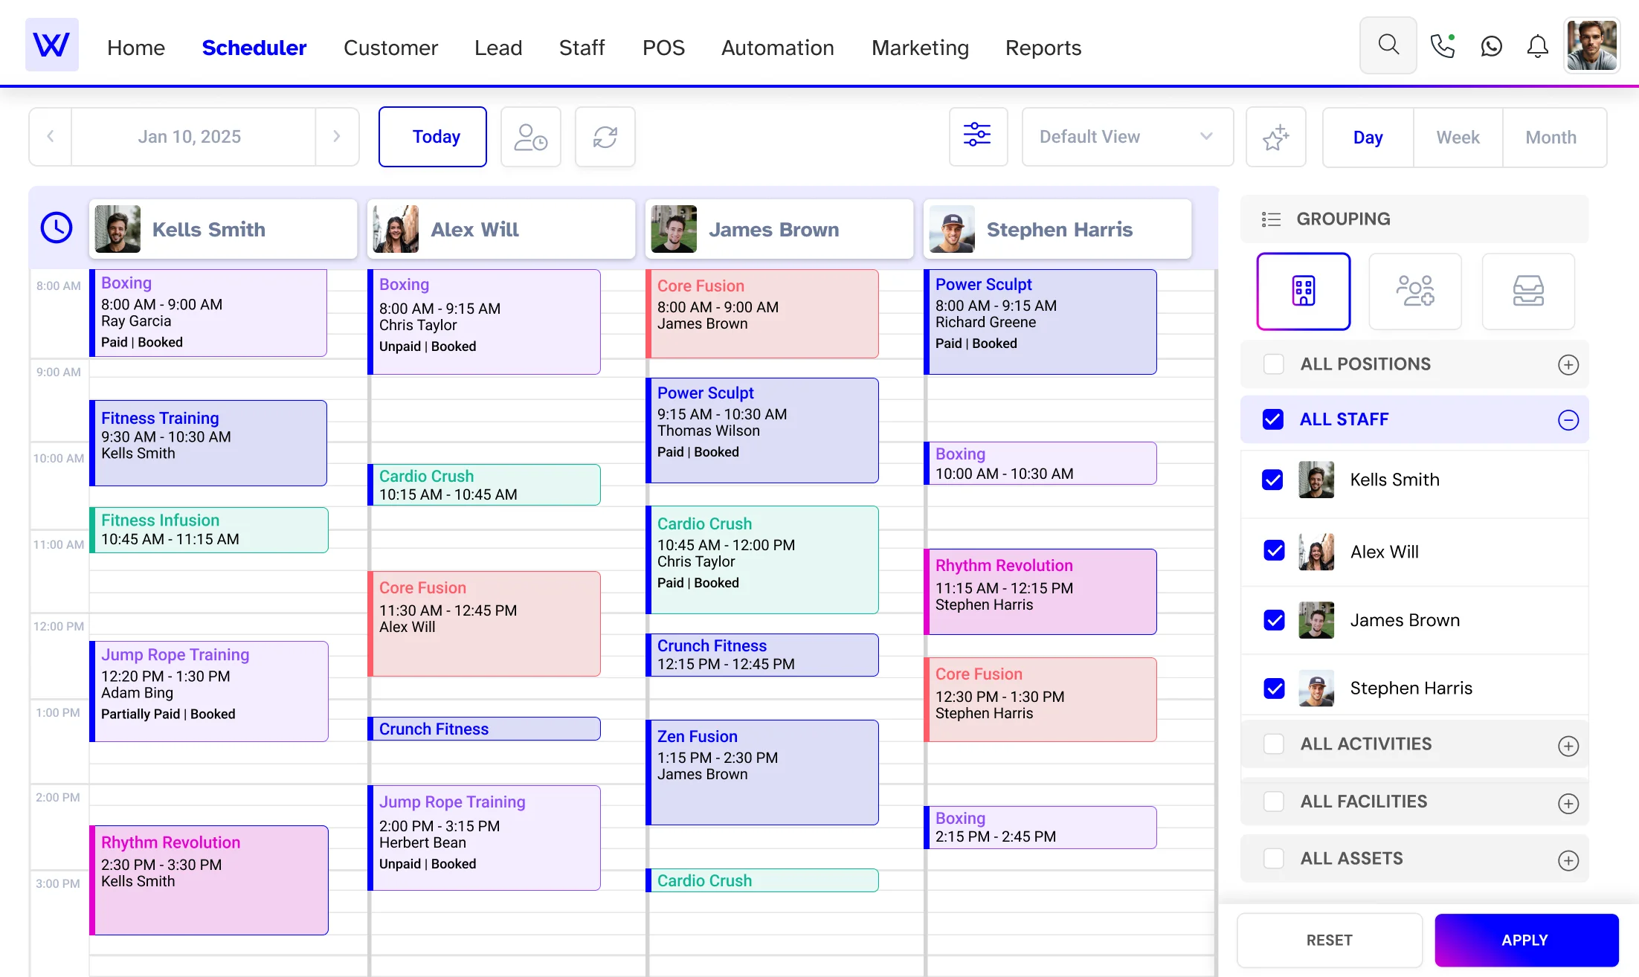Click the filter/settings sliders icon
The width and height of the screenshot is (1639, 977).
976,136
